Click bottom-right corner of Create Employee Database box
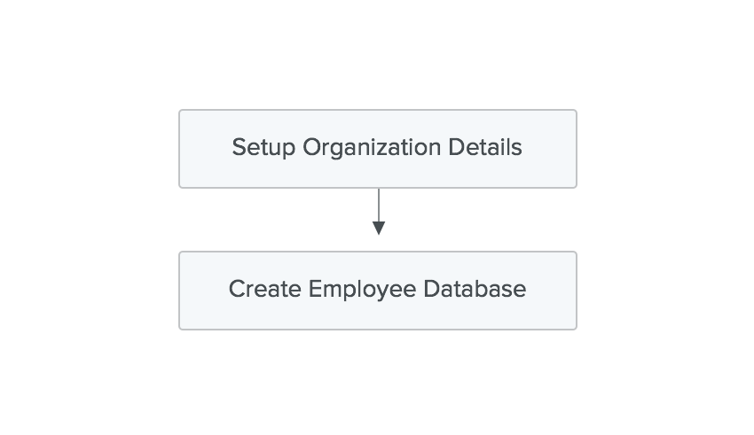This screenshot has width=754, height=435. 576,329
